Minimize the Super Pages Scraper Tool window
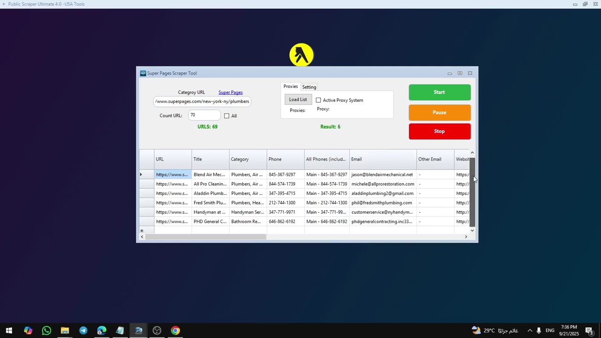 (449, 73)
